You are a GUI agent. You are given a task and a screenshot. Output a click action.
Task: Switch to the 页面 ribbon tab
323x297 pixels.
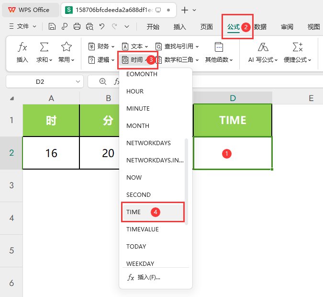[206, 27]
